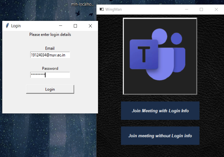
Task: Click the WingMan window title bar icon
Action: 102,9
